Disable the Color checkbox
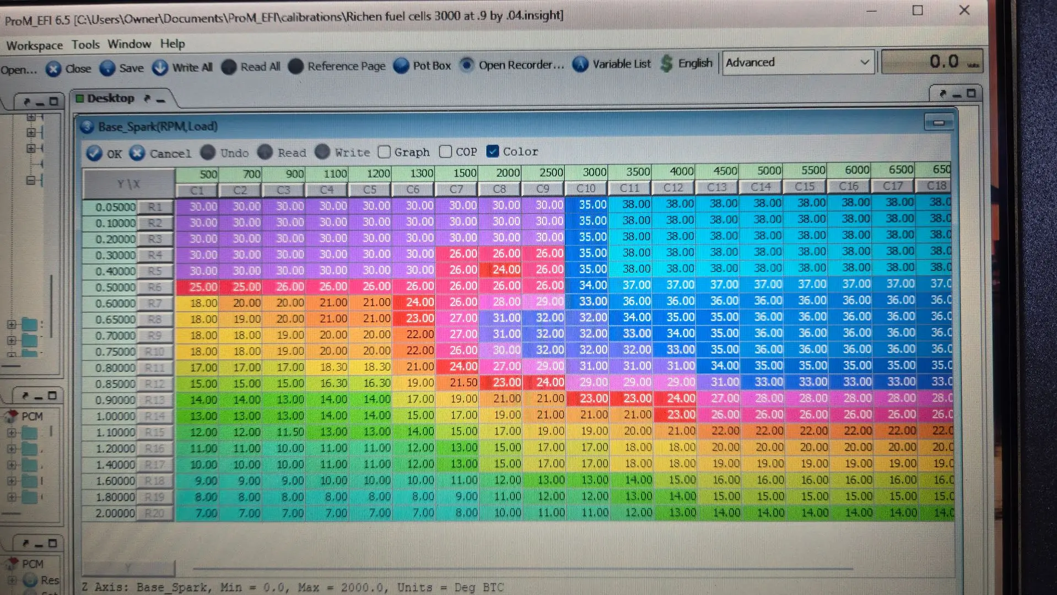The image size is (1057, 595). coord(493,151)
